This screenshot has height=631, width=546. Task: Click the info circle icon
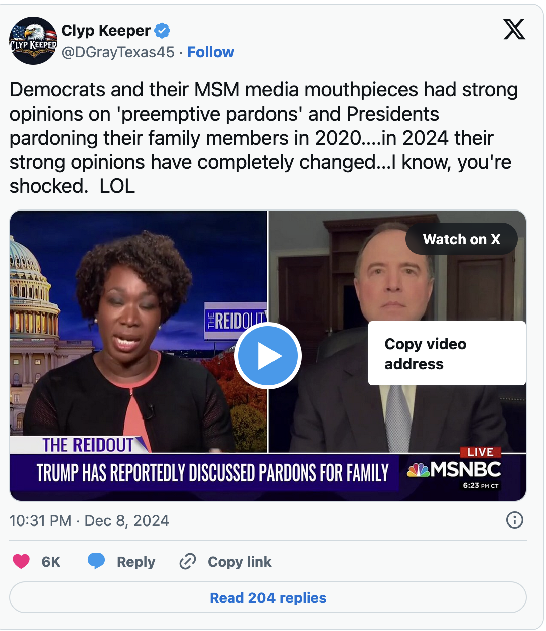515,520
